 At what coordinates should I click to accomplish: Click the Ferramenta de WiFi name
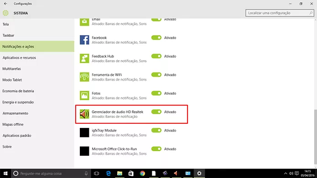click(x=107, y=75)
